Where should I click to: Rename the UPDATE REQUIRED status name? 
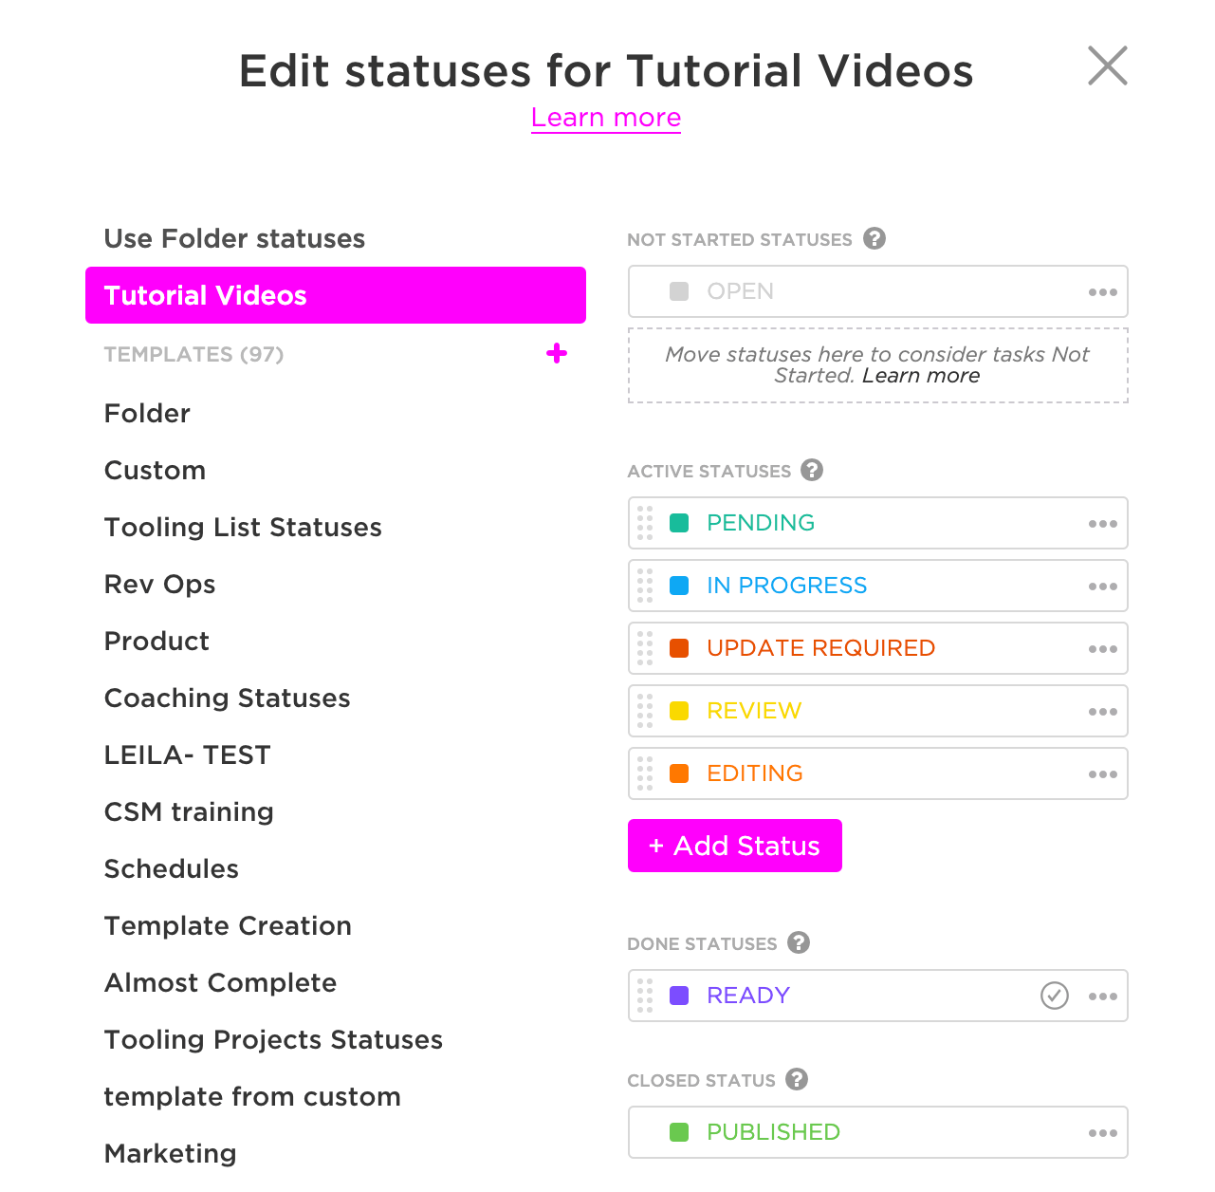tap(821, 648)
